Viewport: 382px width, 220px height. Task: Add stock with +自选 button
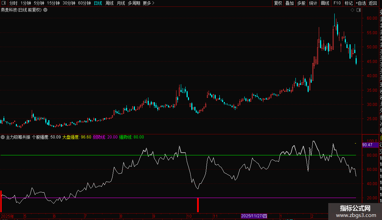(361, 3)
